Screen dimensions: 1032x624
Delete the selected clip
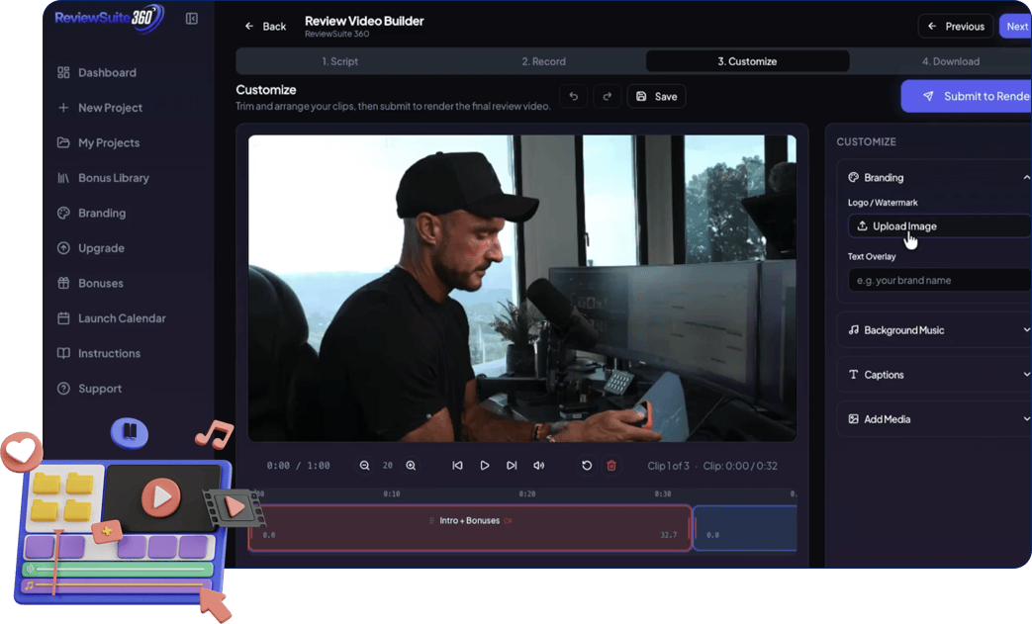(x=611, y=466)
